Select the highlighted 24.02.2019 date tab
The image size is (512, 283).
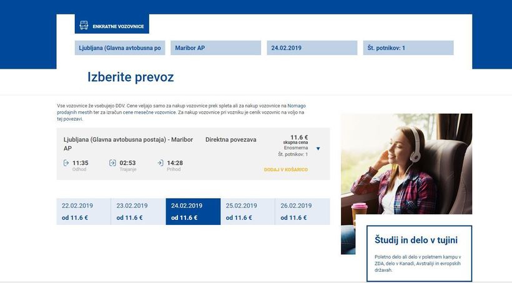click(x=194, y=211)
